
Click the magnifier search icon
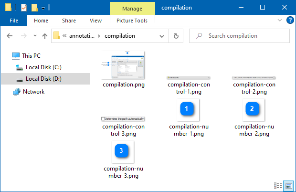point(199,36)
